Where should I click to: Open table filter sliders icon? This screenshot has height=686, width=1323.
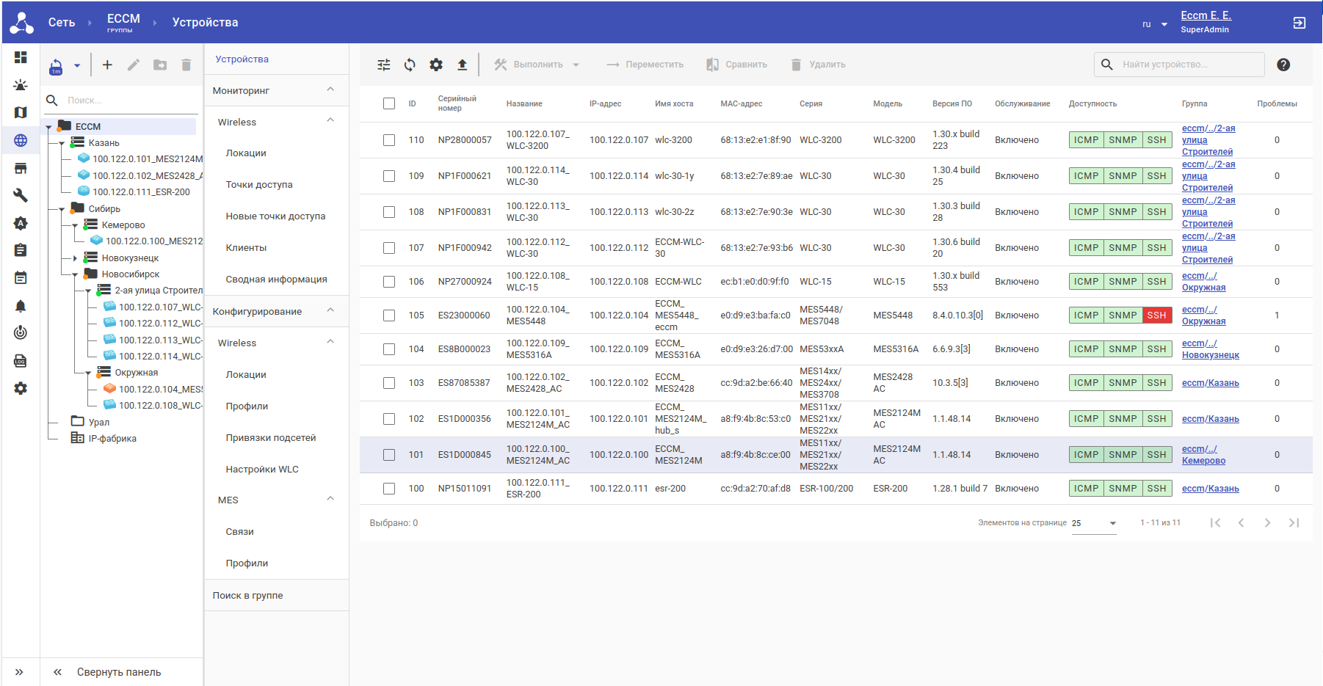point(384,65)
